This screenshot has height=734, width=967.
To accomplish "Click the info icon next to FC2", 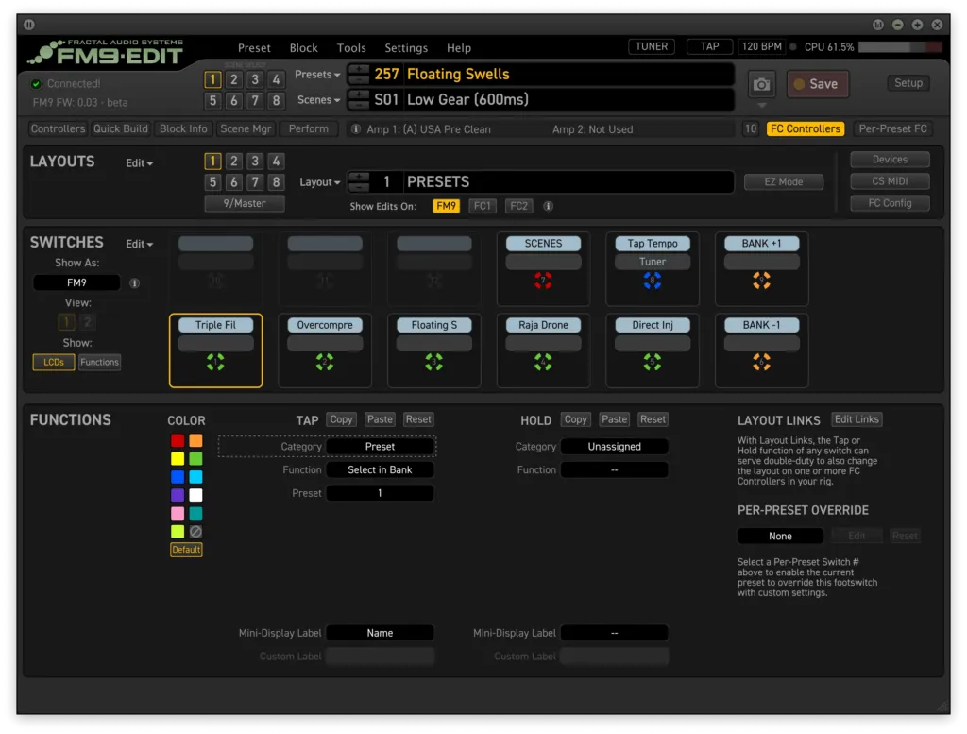I will 549,206.
